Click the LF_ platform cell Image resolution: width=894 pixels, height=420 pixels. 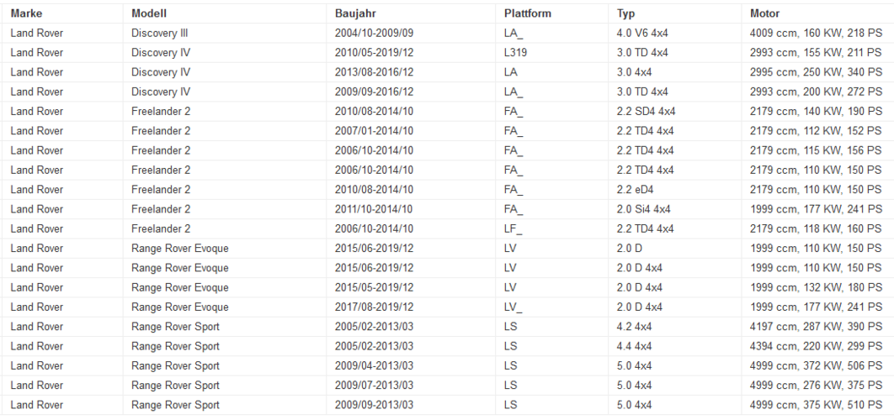click(514, 228)
